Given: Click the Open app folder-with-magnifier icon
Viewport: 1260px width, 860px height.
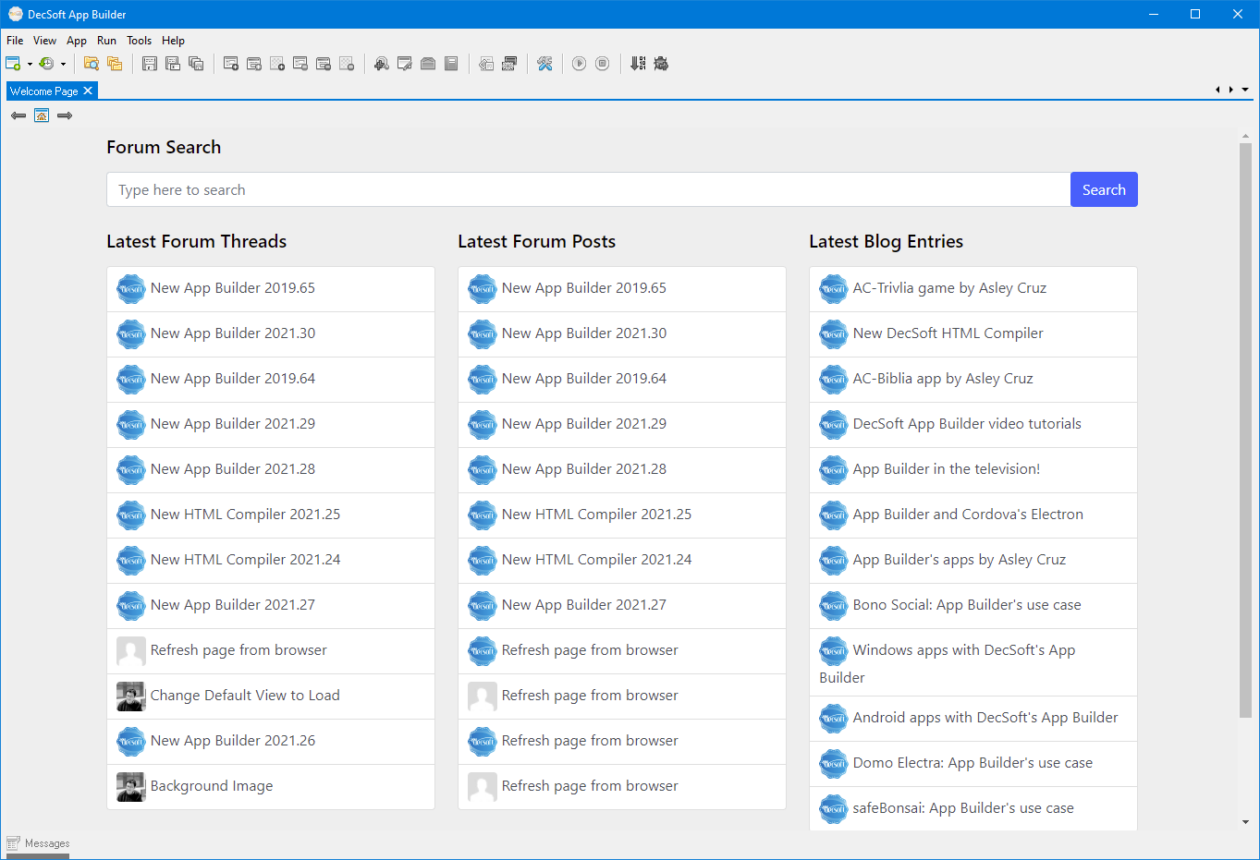Looking at the screenshot, I should click(x=92, y=64).
